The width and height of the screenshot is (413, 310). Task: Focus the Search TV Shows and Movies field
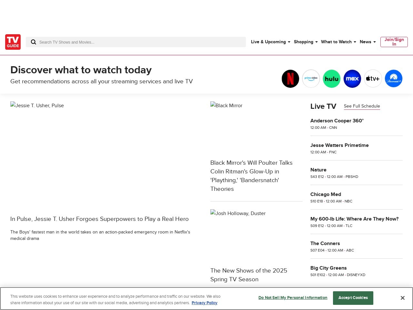136,42
